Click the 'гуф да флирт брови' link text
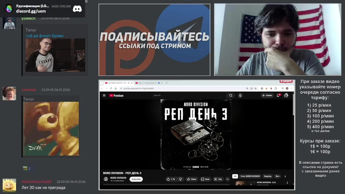The width and height of the screenshot is (345, 194). [44, 36]
